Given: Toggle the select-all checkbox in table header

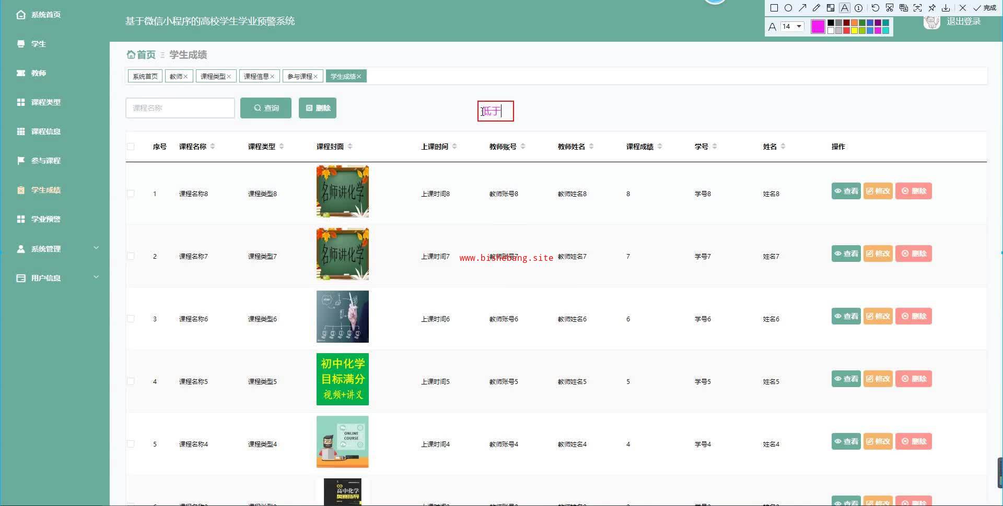Looking at the screenshot, I should pos(131,147).
